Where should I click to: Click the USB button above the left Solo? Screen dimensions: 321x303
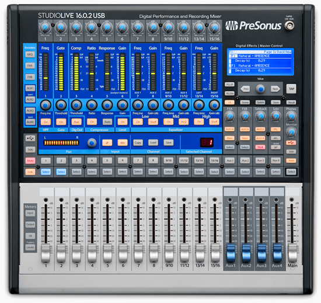(x=30, y=138)
